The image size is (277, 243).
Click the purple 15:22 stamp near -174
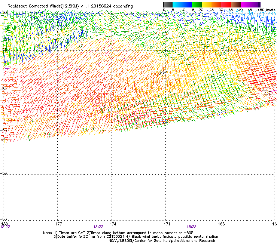pos(98,227)
